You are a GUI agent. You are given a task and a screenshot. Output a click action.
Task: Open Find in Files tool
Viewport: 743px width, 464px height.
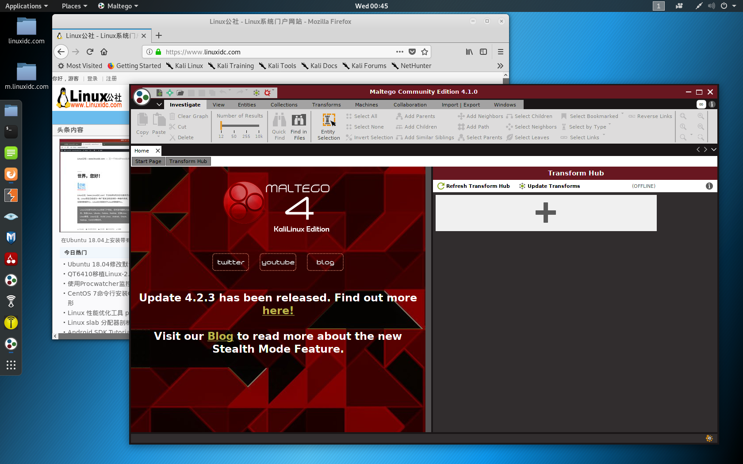pyautogui.click(x=299, y=126)
